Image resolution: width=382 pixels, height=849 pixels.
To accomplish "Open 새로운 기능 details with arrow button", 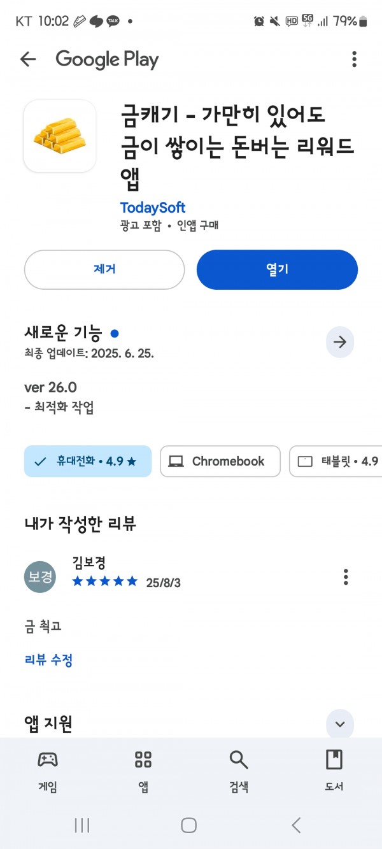I will point(340,342).
